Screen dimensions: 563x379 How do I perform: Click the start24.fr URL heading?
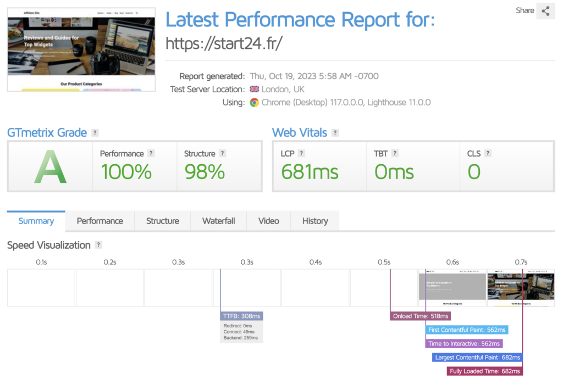(x=224, y=43)
